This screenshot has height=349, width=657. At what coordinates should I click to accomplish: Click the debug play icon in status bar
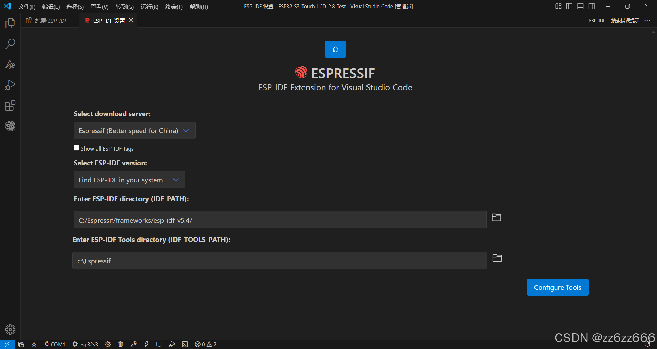[x=172, y=344]
